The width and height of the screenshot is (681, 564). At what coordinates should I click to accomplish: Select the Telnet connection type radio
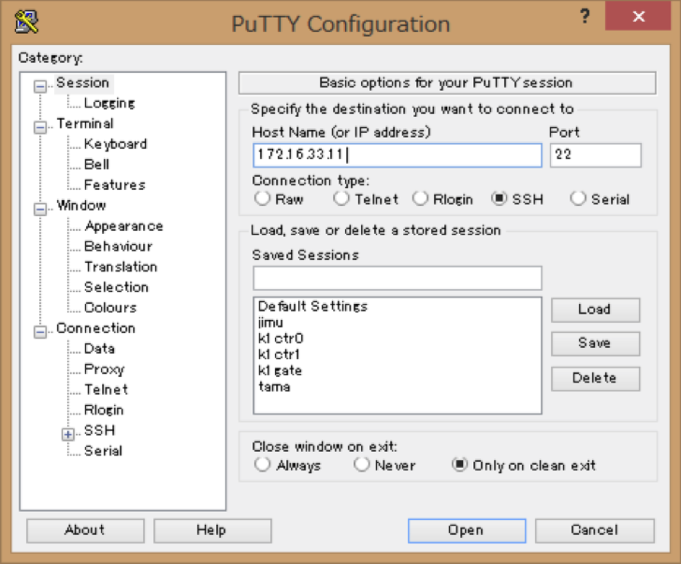point(340,199)
